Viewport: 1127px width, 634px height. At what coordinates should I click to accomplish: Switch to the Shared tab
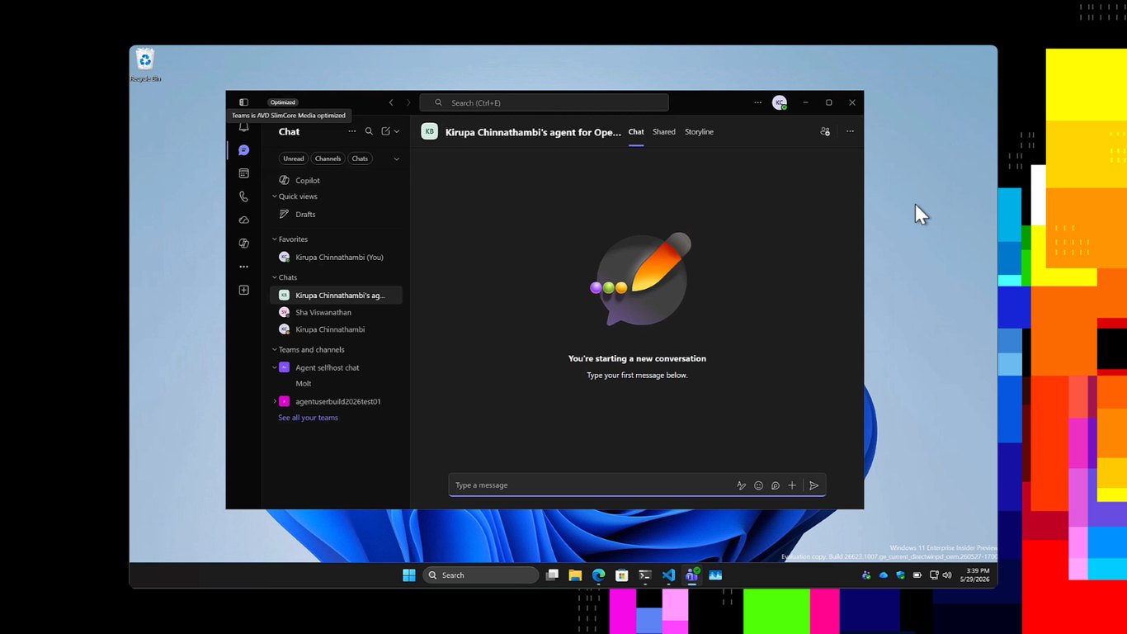click(x=664, y=131)
